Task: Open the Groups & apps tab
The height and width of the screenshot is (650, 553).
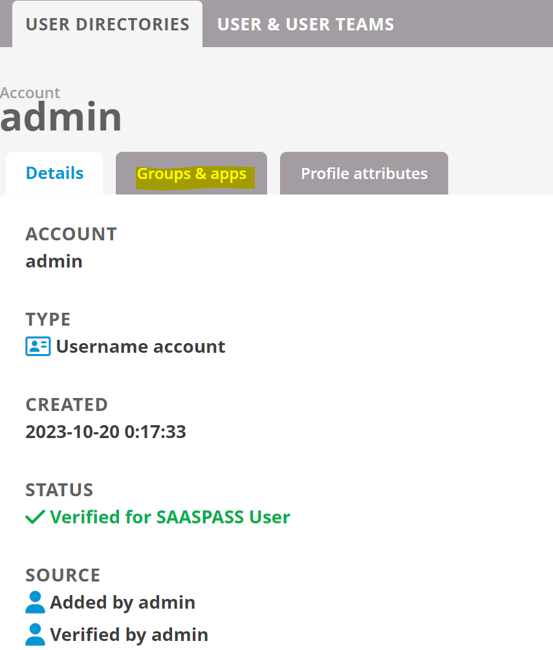Action: pyautogui.click(x=191, y=173)
